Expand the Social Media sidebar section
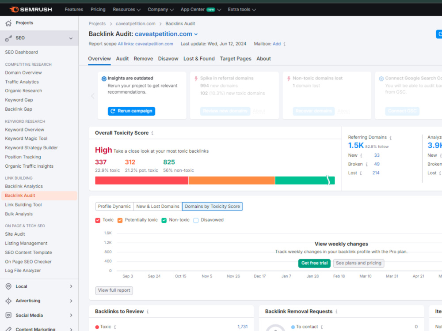The width and height of the screenshot is (442, 331). tap(71, 315)
